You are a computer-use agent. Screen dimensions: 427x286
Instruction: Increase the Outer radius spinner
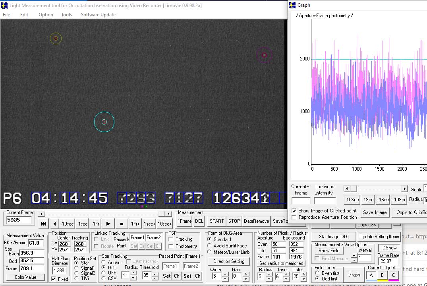click(303, 274)
